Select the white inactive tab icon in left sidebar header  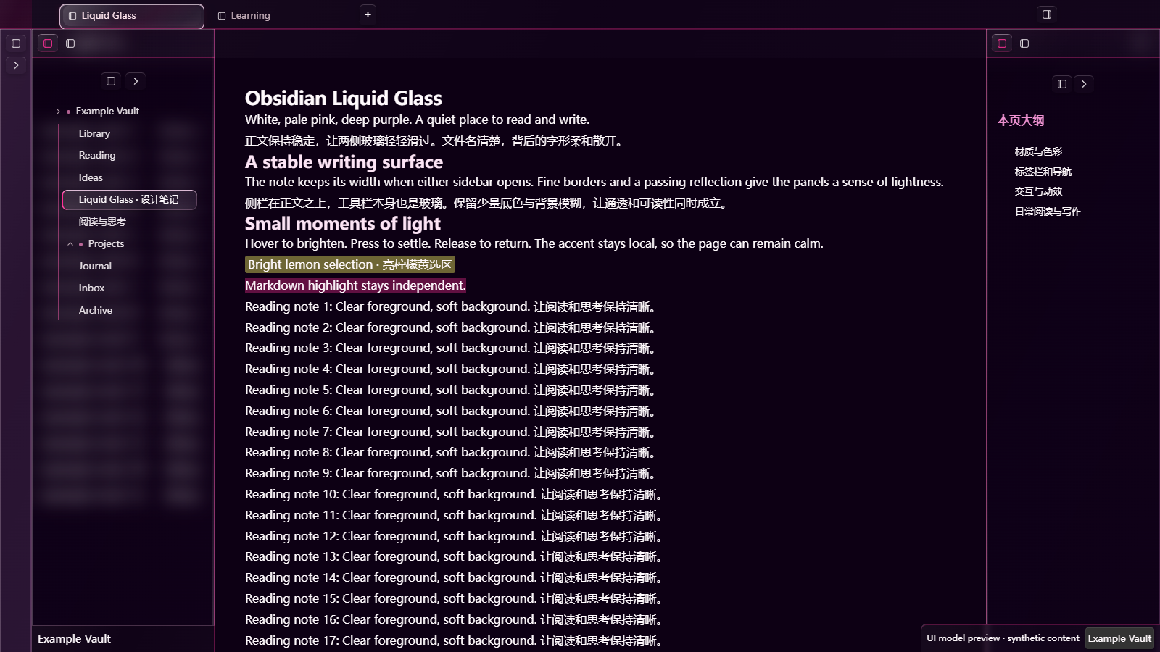[x=70, y=43]
